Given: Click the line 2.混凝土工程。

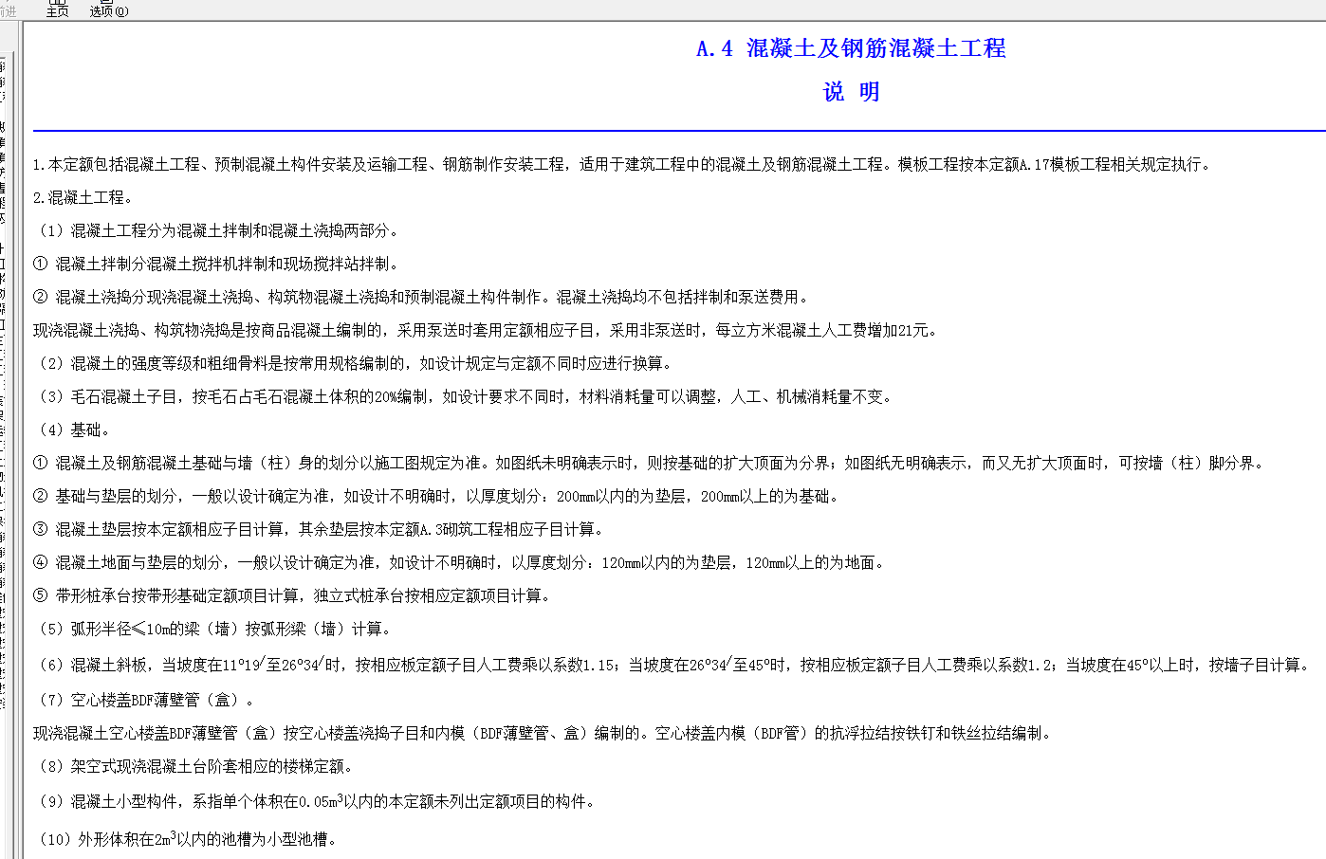Looking at the screenshot, I should [83, 198].
